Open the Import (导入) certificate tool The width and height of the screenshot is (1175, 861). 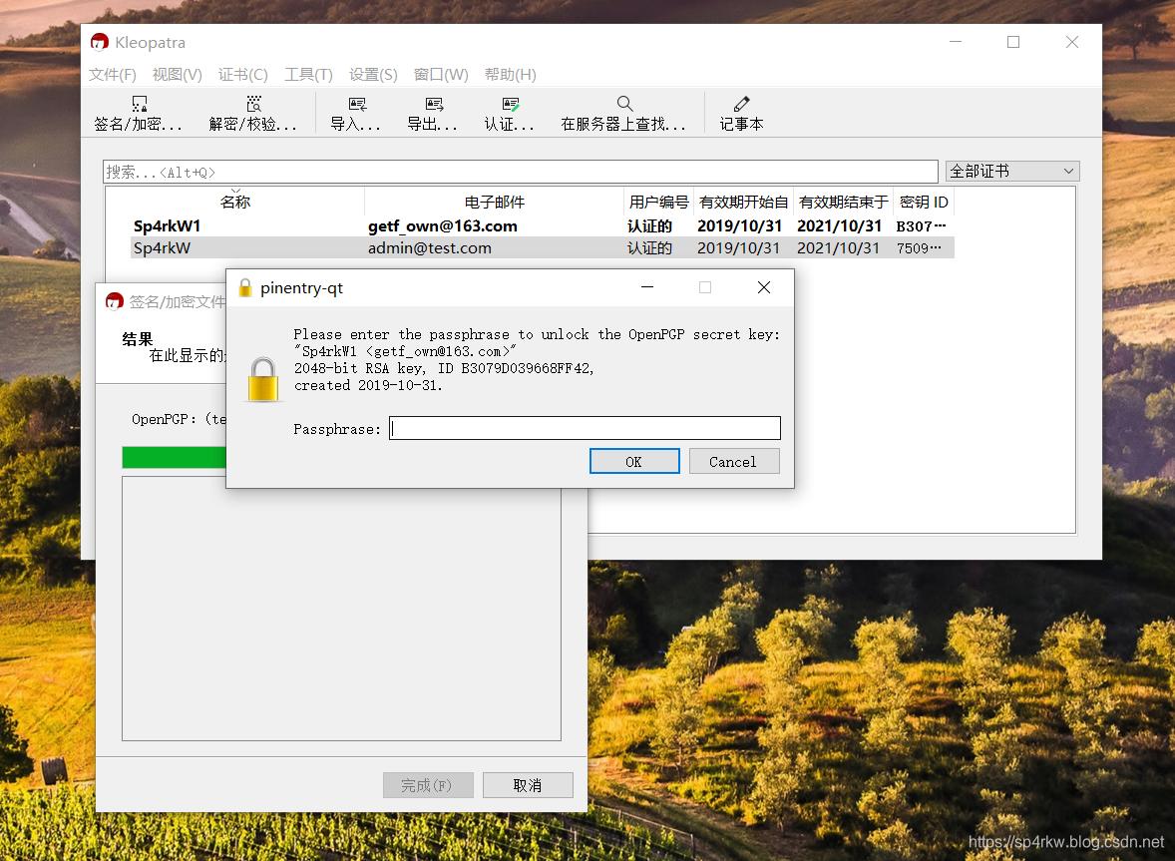[x=356, y=105]
